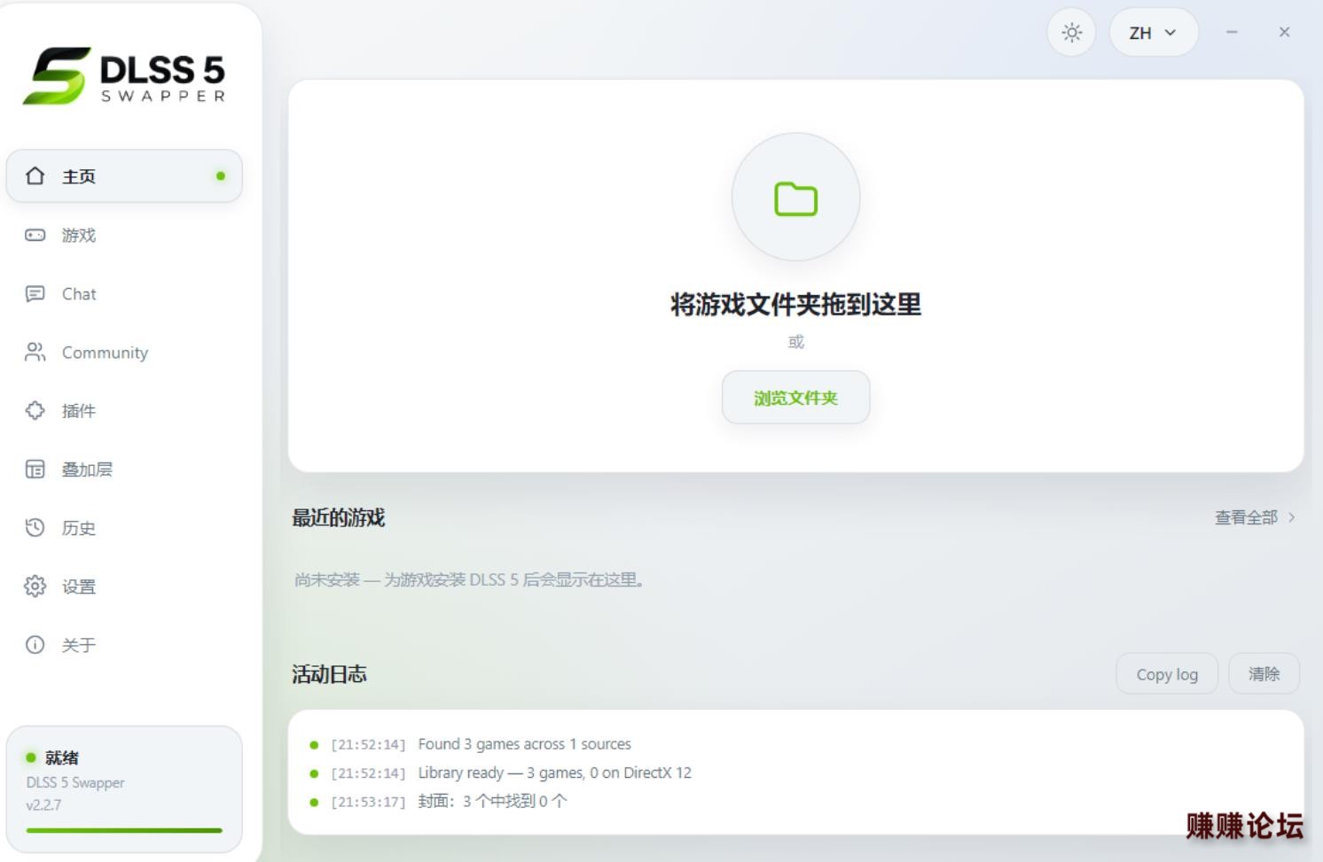1323x862 pixels.
Task: Select the 插件 menu entry
Action: click(79, 410)
